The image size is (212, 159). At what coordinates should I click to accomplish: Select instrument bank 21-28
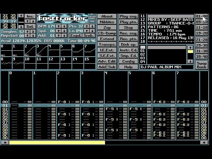[202, 40]
